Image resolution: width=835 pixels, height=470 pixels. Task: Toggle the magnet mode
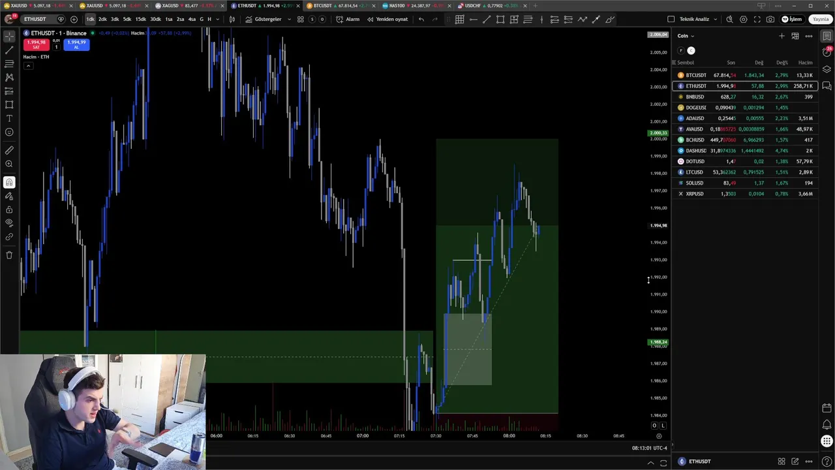tap(9, 182)
